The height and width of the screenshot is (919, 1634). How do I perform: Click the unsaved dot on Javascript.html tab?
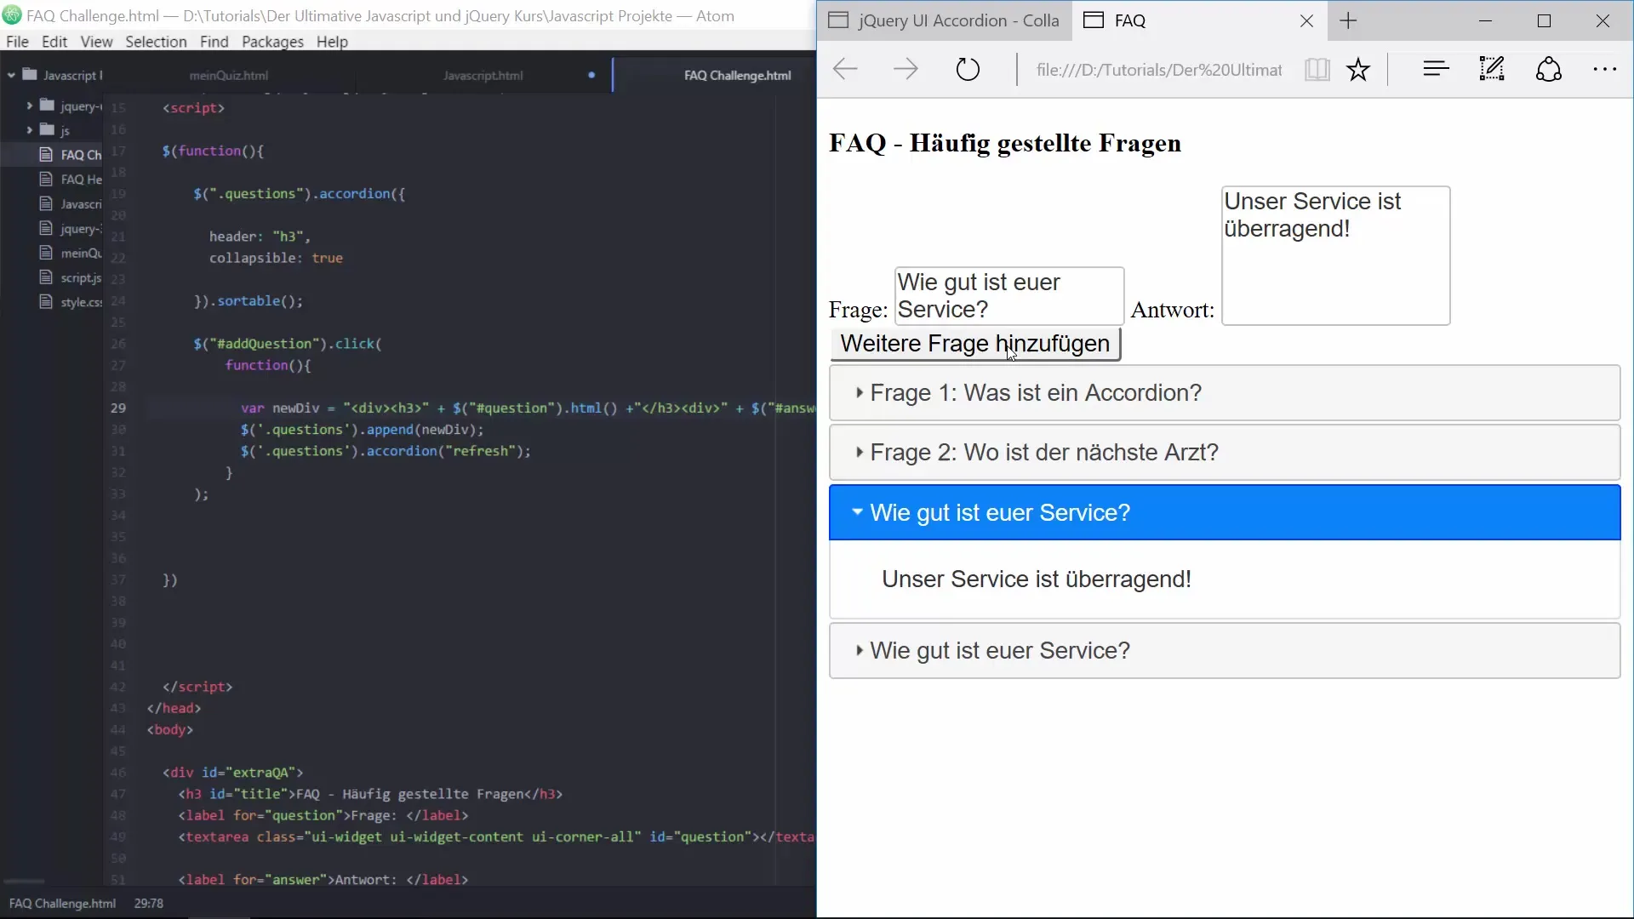(591, 75)
